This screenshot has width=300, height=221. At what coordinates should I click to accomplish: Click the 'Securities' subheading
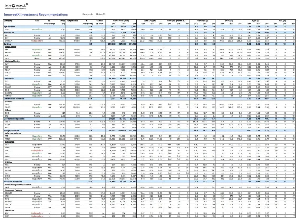(9, 210)
